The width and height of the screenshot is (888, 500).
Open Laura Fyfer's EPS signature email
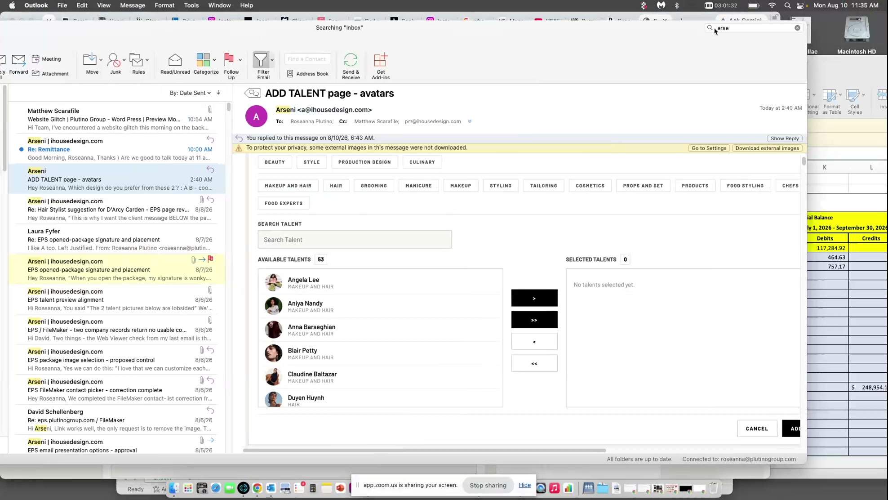click(x=117, y=240)
